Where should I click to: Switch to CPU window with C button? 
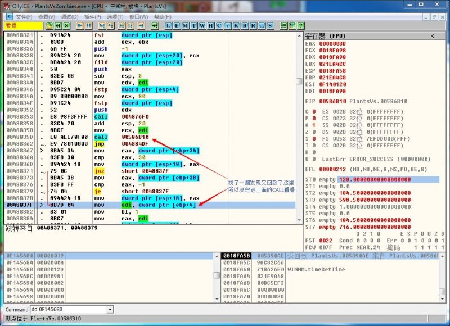click(219, 26)
